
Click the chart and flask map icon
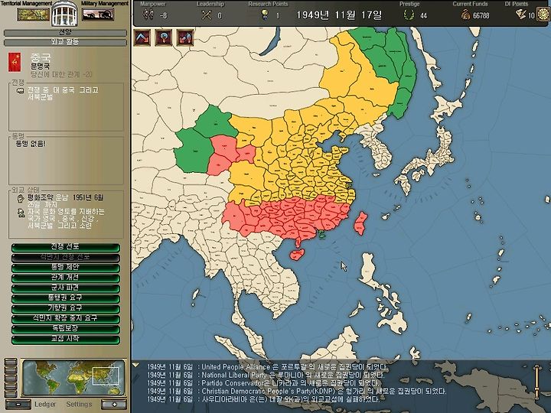click(x=185, y=37)
